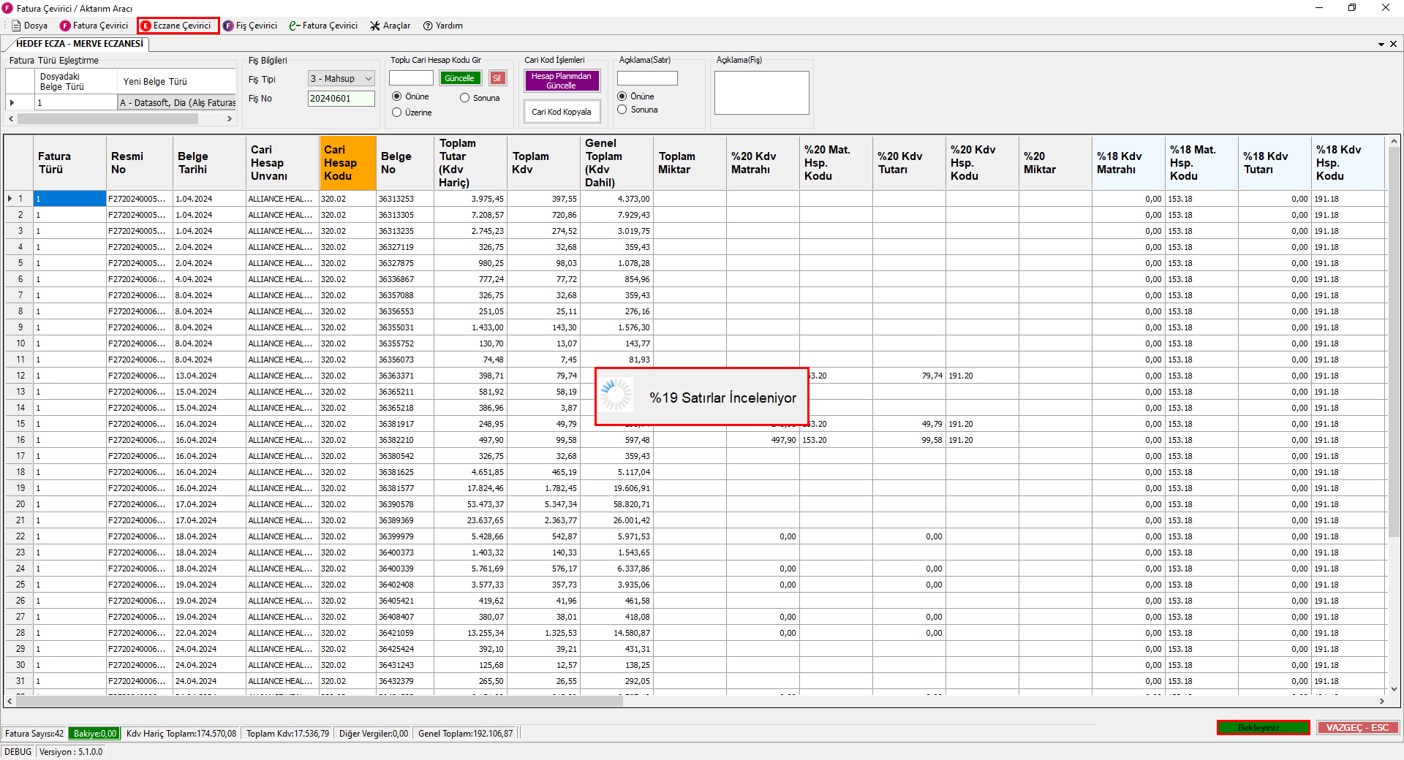
Task: Open the Fiş Tipi dropdown
Action: pos(341,79)
